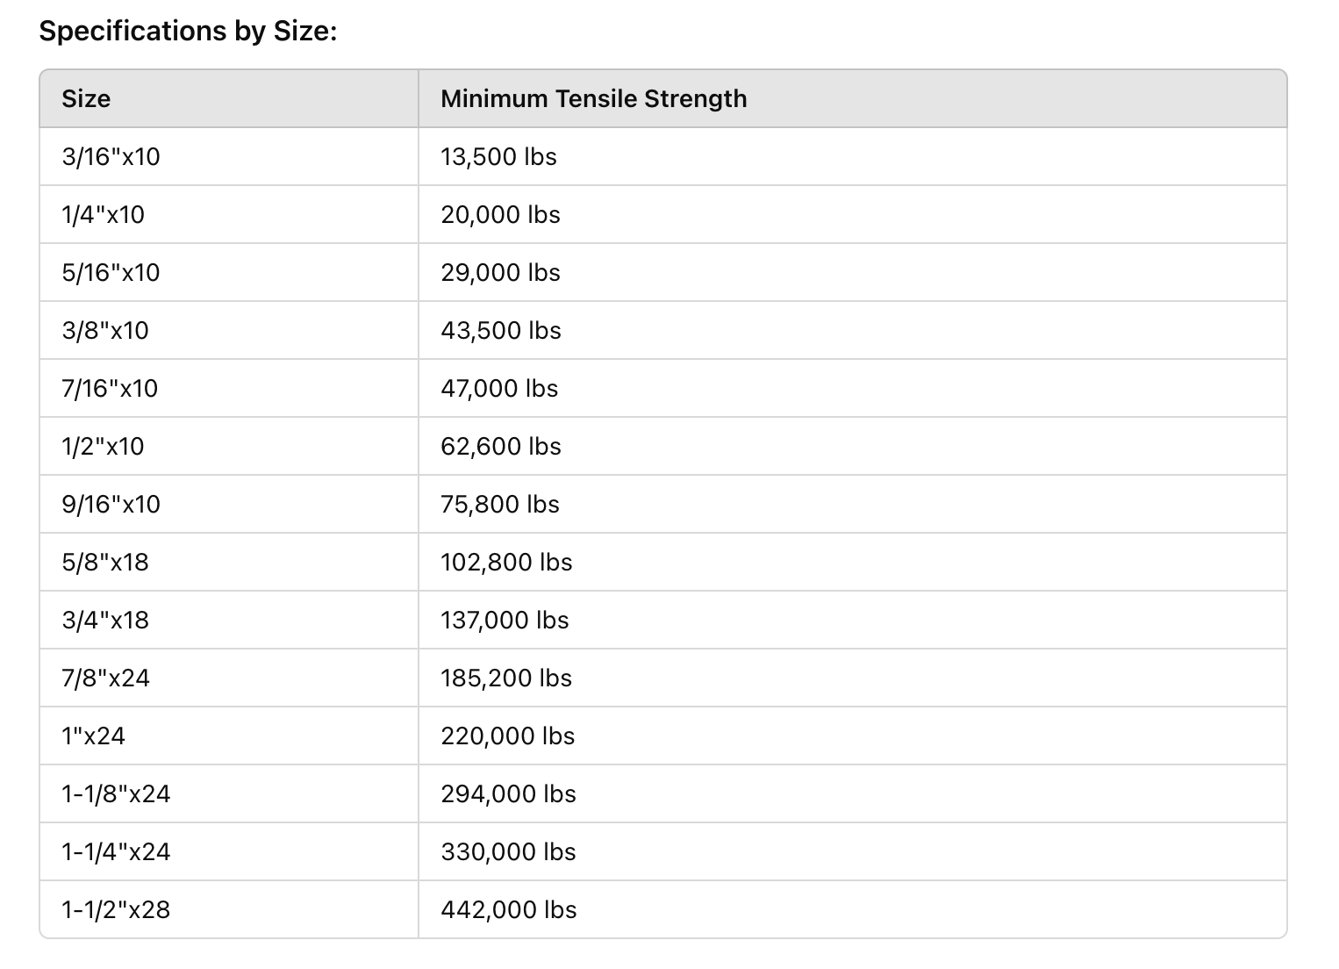Select the 442,000 lbs strength cell
1339x969 pixels.
point(853,909)
